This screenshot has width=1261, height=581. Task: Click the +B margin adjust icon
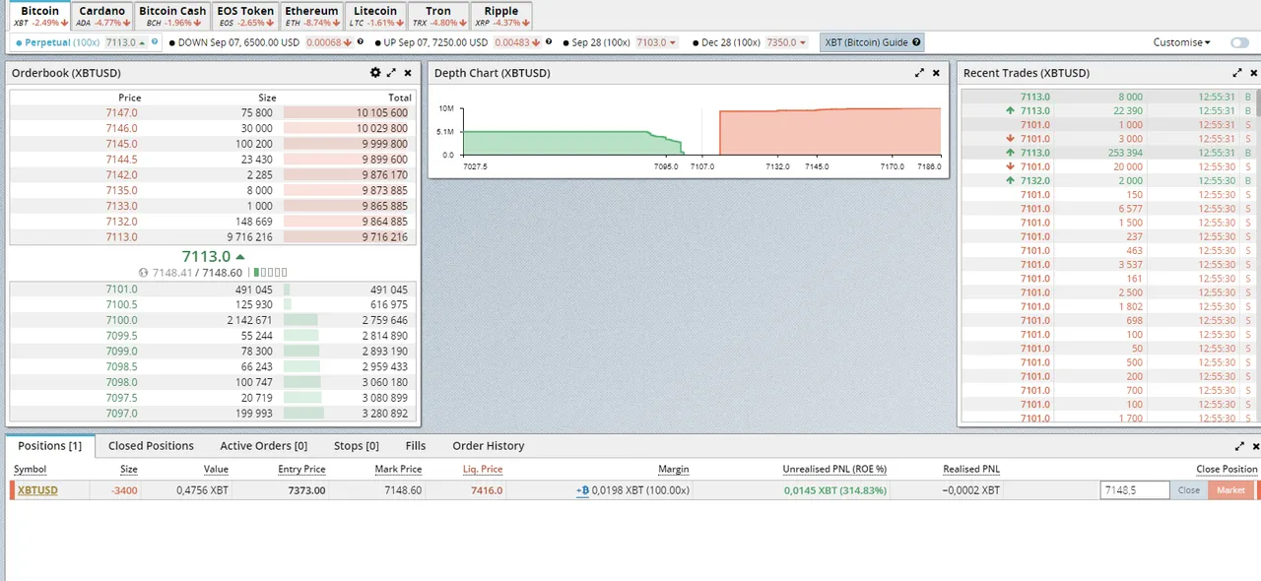tap(582, 490)
